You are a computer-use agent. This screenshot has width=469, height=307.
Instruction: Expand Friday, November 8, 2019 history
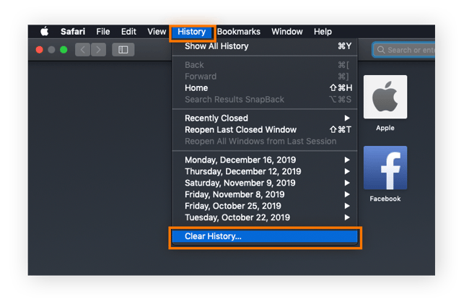point(265,194)
